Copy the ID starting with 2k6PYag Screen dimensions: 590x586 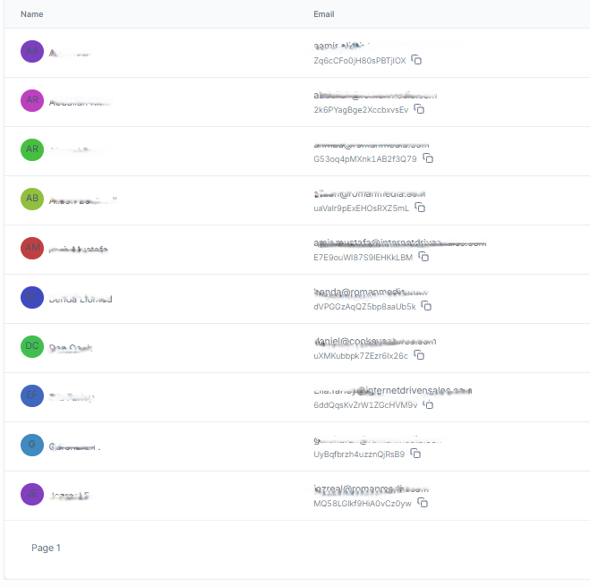(x=419, y=110)
